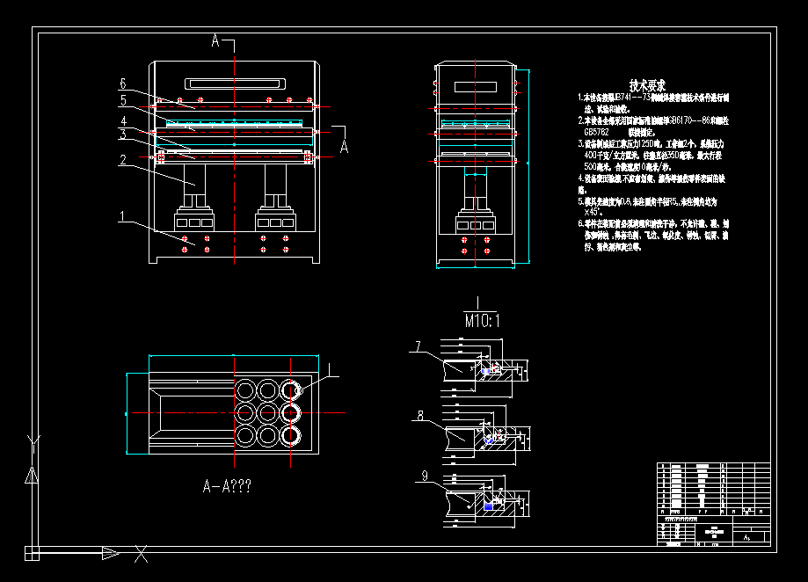Select detail callout 8 on middle detail view

tap(421, 417)
